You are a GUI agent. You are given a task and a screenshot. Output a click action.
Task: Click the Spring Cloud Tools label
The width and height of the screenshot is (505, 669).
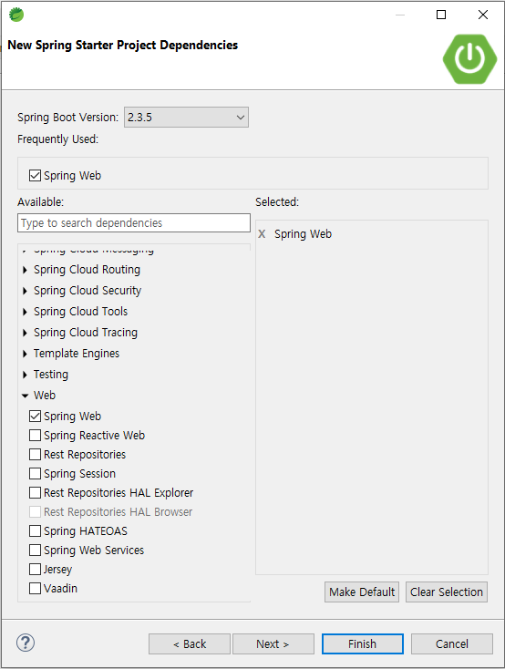pyautogui.click(x=81, y=312)
